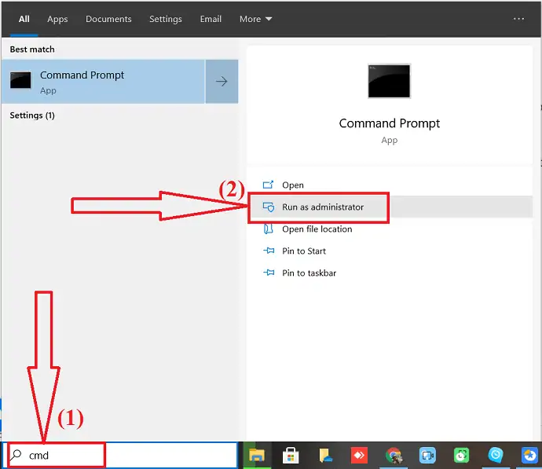This screenshot has height=469, width=542.
Task: Open the blue screen recorder taskbar icon
Action: click(427, 456)
